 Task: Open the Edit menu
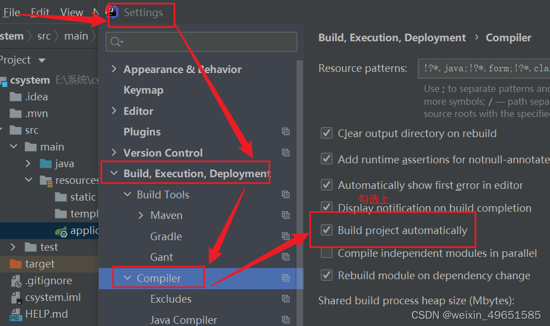pyautogui.click(x=39, y=11)
